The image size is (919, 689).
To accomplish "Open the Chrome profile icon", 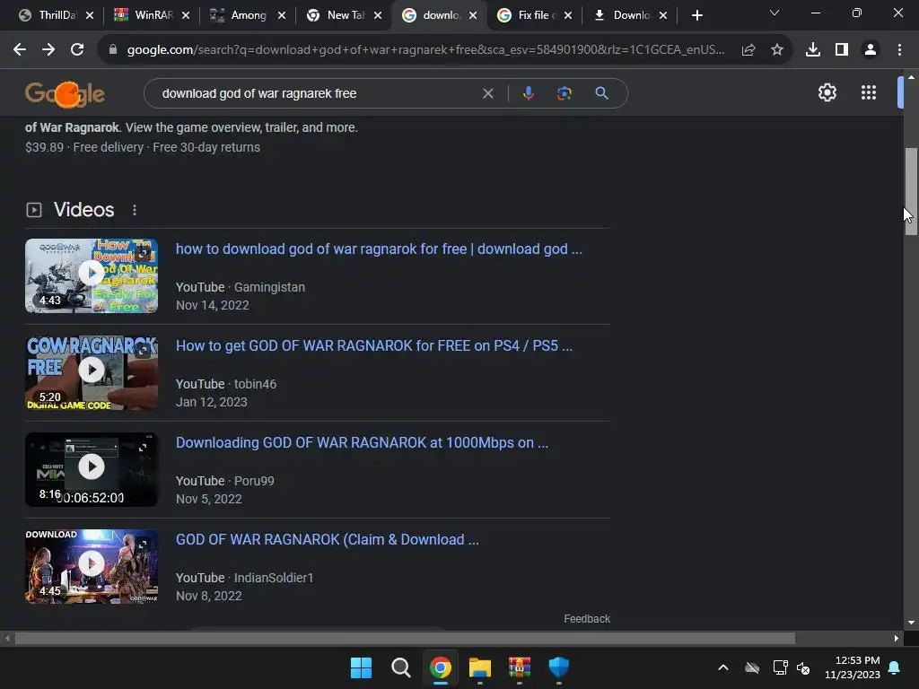I will pos(871,50).
